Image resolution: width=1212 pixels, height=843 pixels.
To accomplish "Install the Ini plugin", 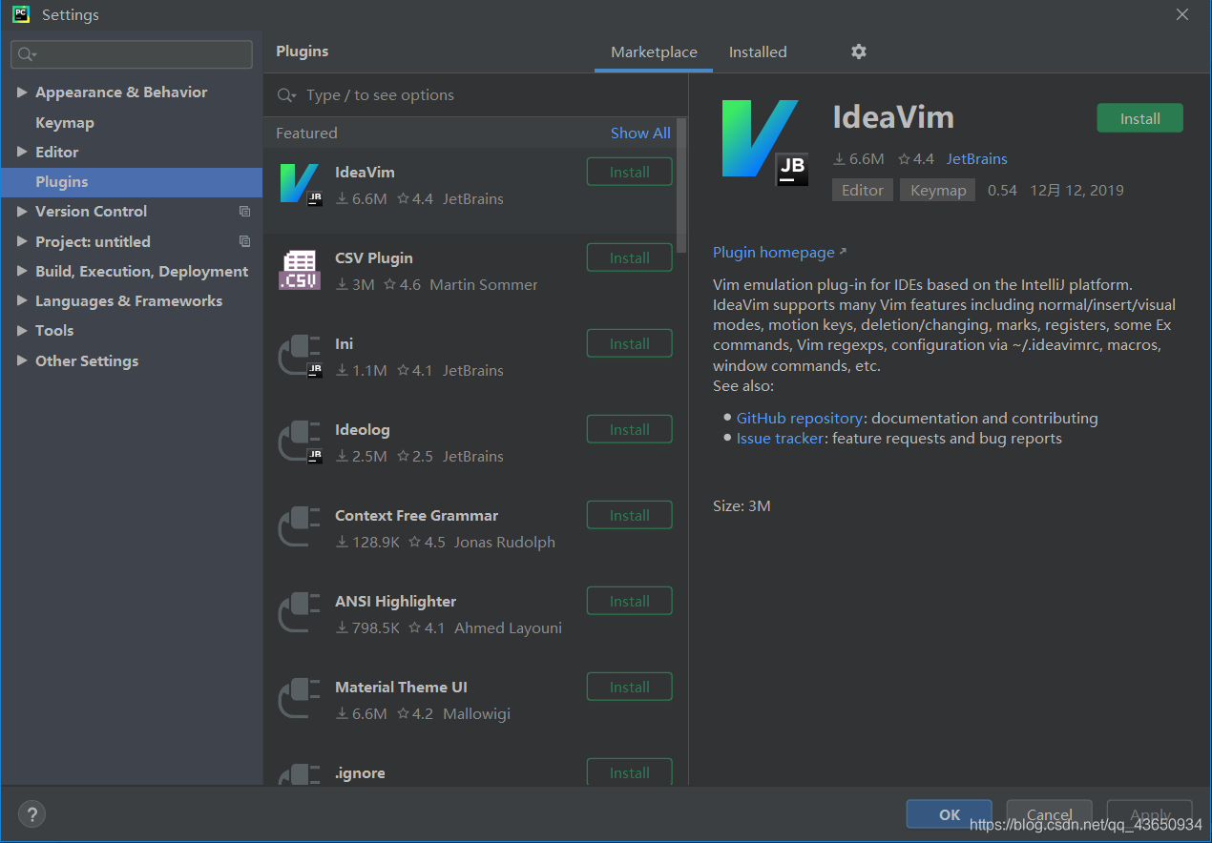I will tap(629, 343).
